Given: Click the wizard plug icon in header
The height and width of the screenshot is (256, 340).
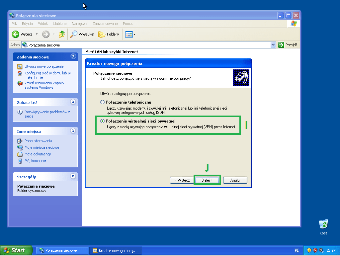Looking at the screenshot, I should tap(241, 78).
